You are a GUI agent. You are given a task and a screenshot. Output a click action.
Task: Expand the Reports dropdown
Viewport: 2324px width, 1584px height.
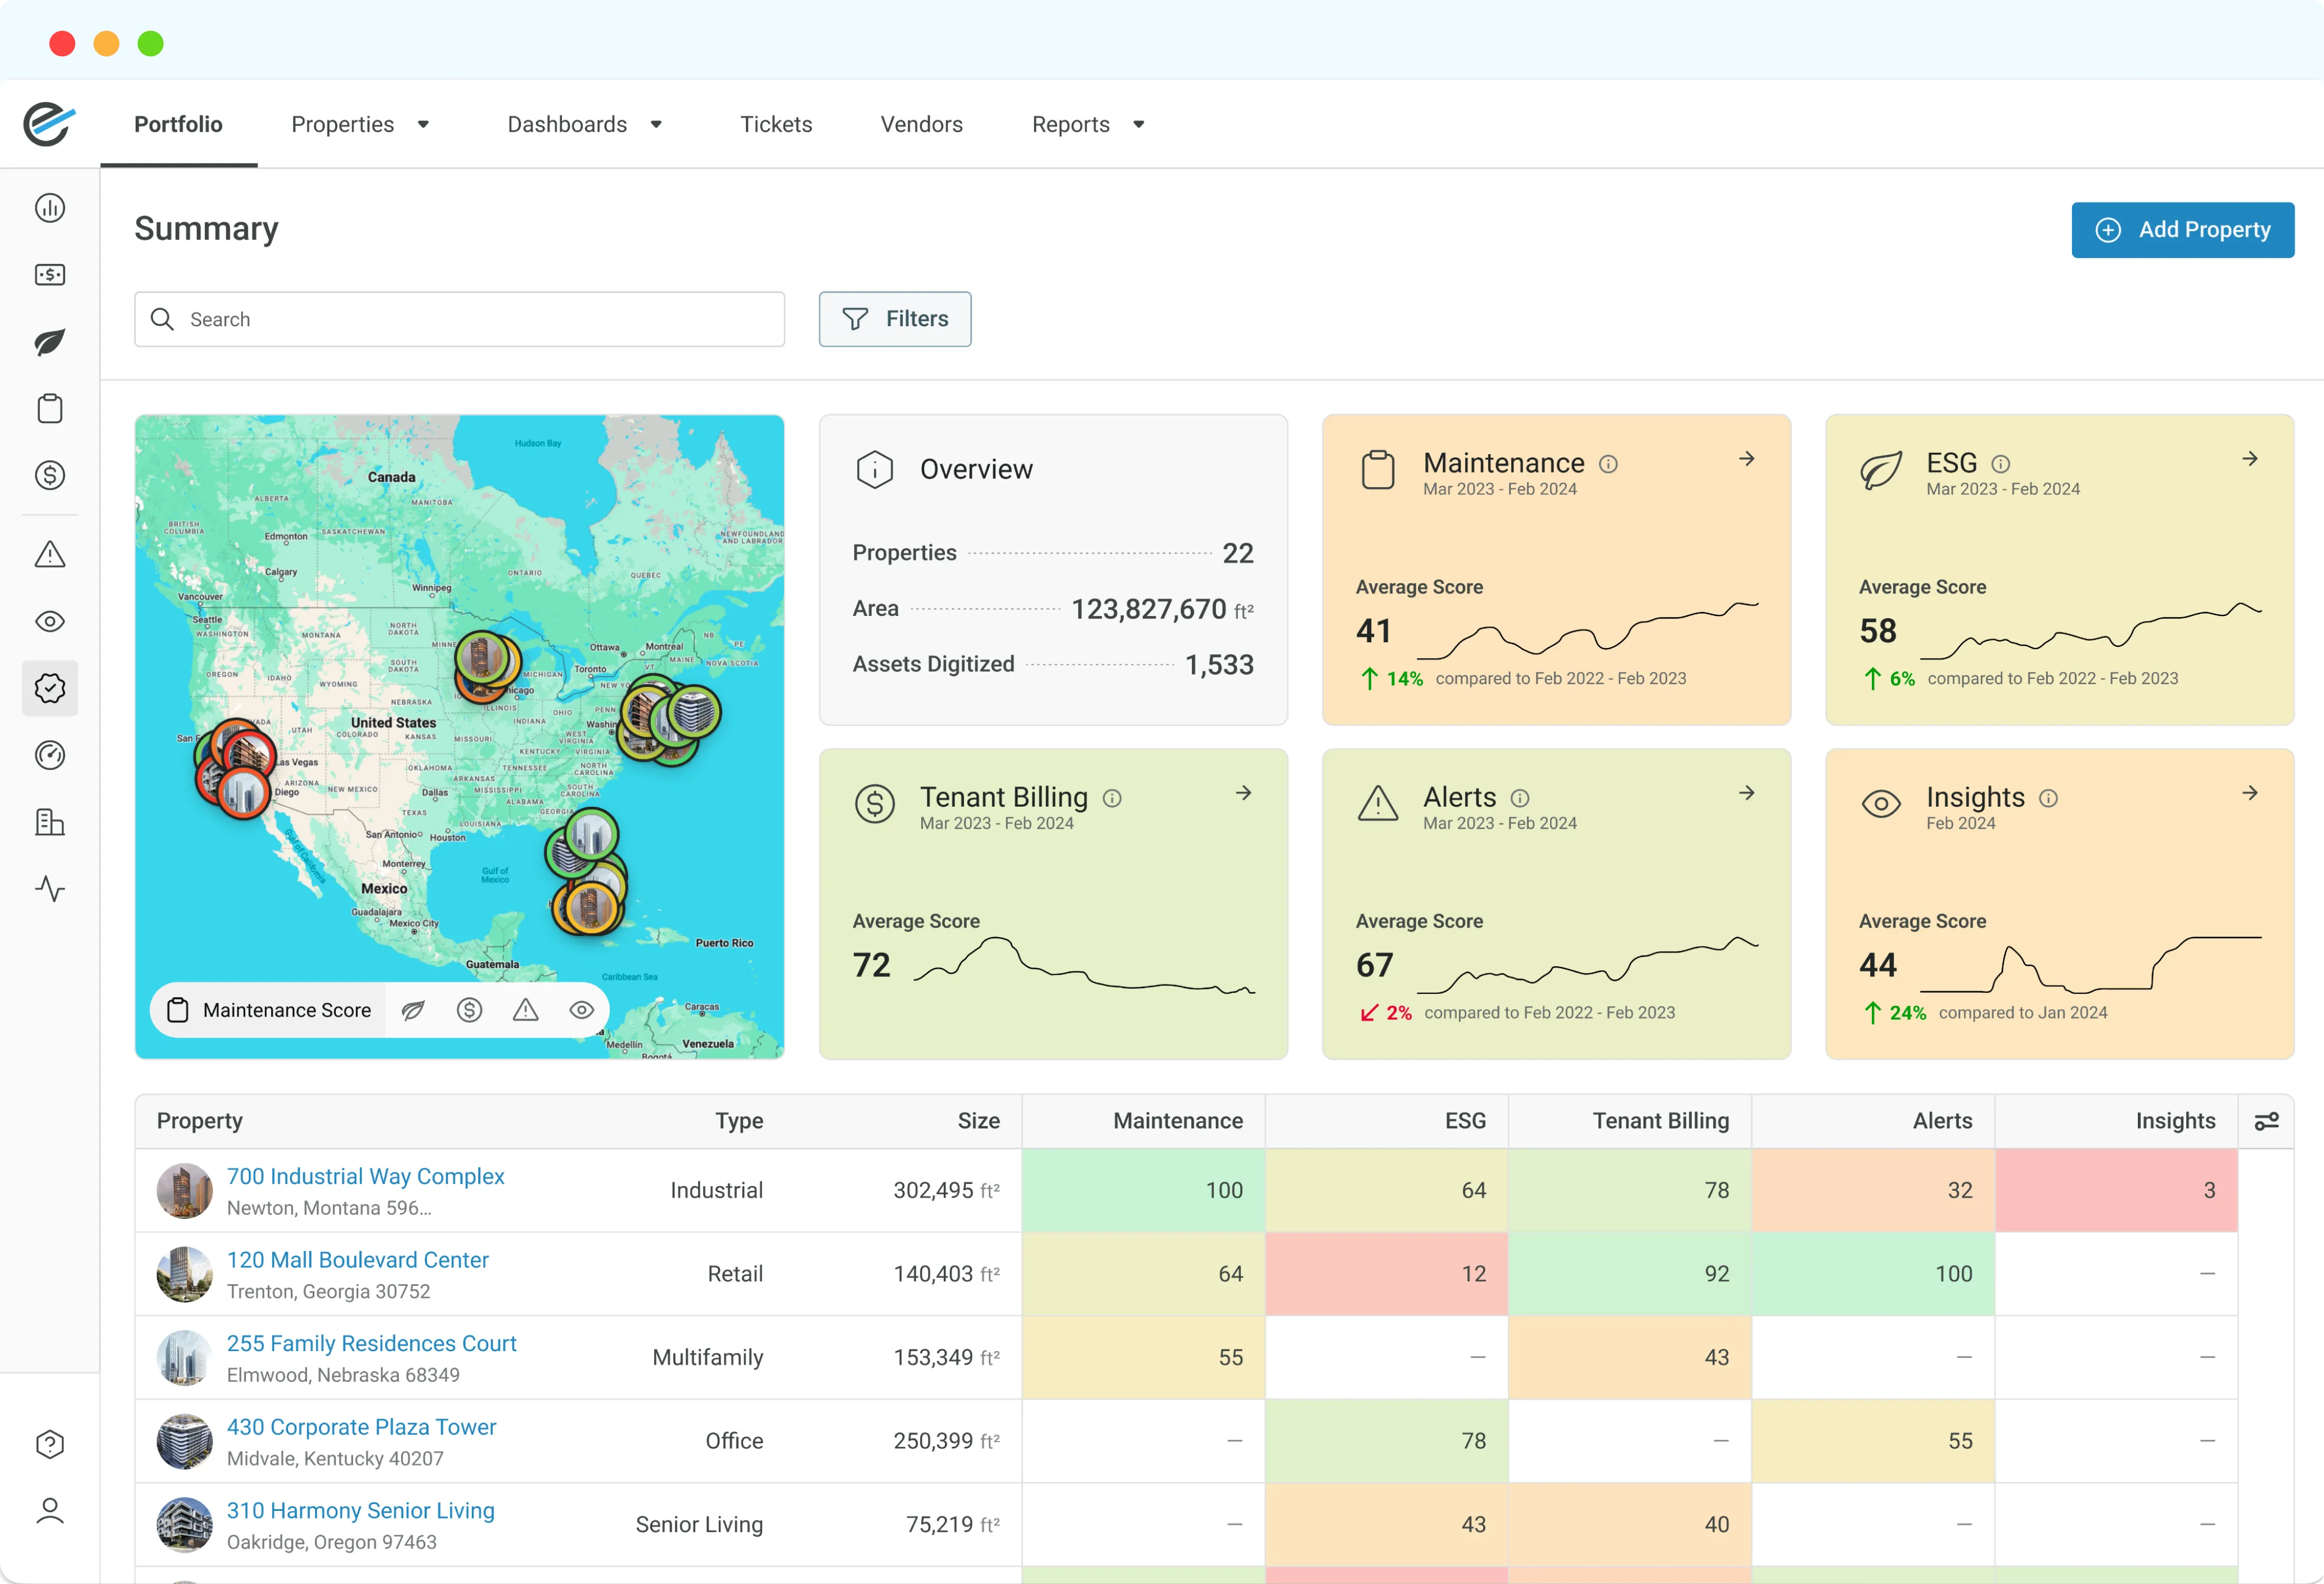(x=1087, y=124)
